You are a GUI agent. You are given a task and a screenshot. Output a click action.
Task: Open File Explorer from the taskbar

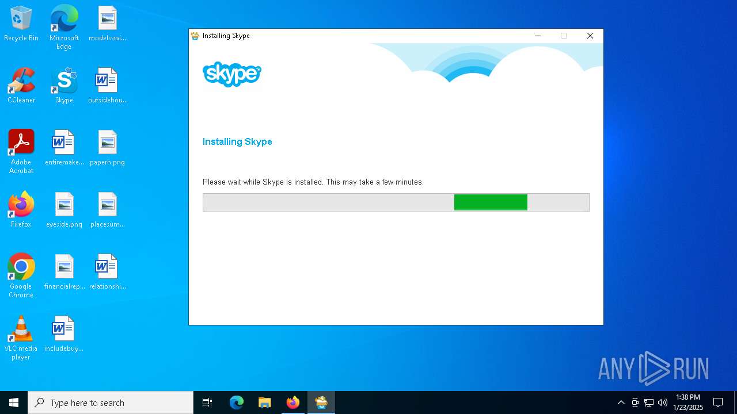[265, 402]
